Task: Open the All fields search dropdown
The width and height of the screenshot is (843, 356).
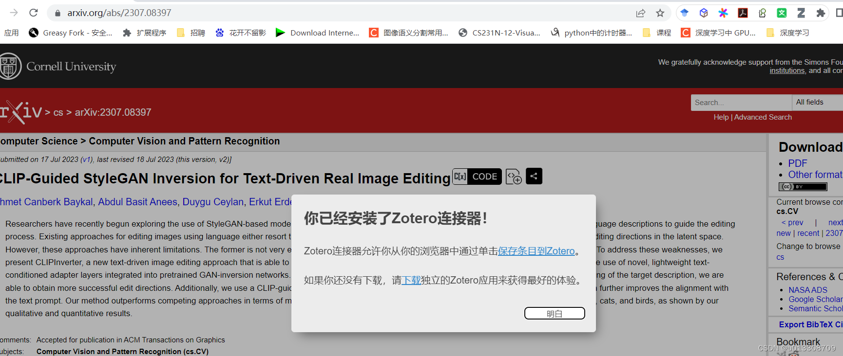Action: tap(818, 103)
